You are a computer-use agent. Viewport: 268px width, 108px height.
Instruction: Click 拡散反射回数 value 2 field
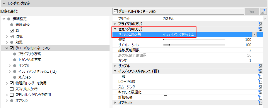click(250, 50)
